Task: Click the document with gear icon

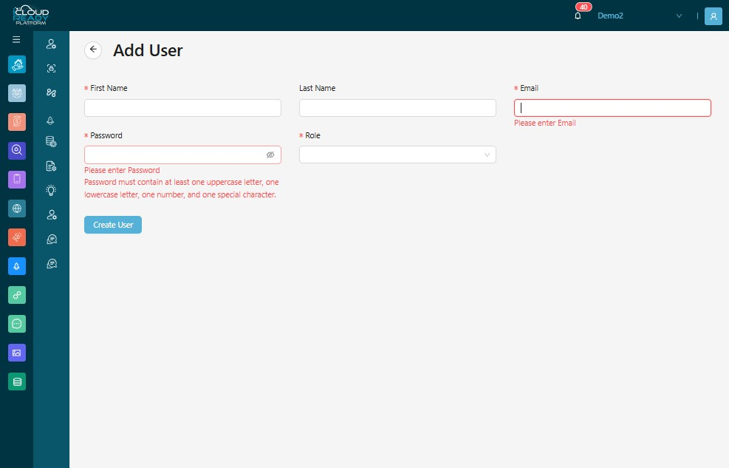Action: coord(51,166)
